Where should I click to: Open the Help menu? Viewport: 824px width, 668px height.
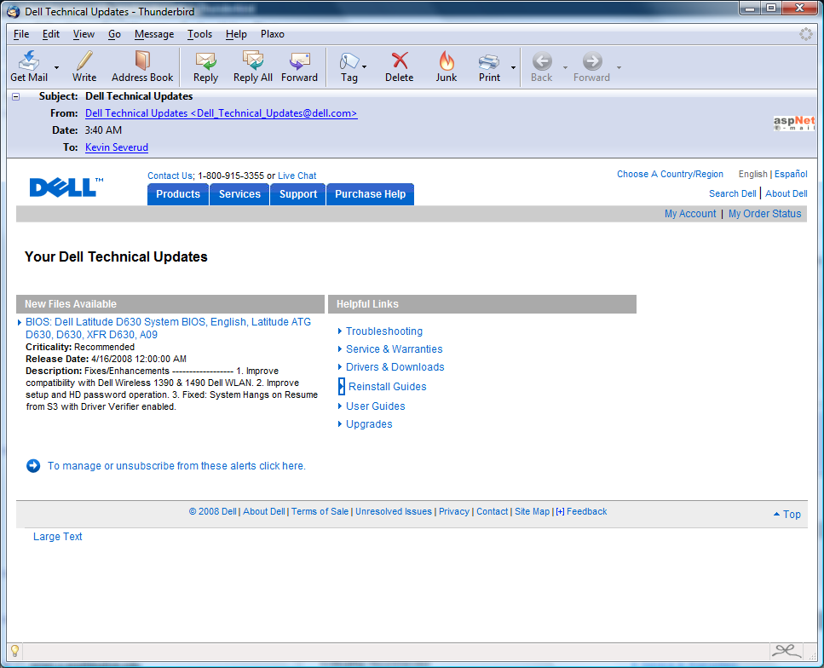point(236,34)
